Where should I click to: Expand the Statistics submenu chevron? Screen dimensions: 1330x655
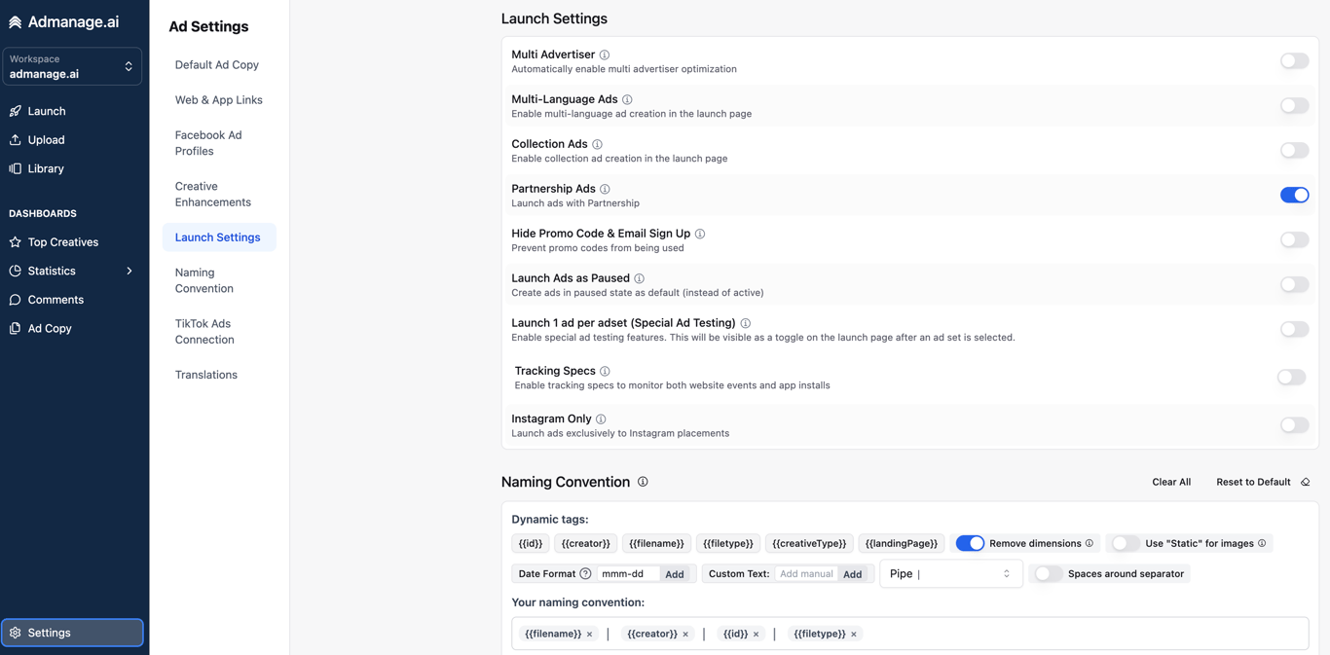pos(129,272)
